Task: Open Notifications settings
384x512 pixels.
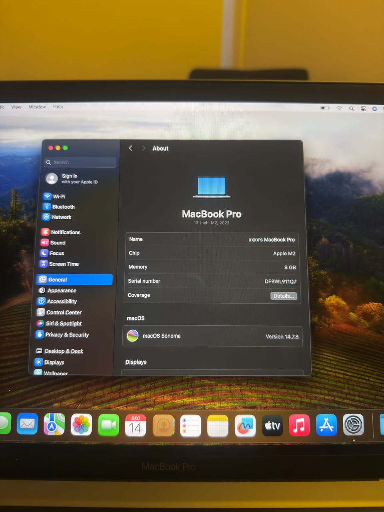Action: 61,232
